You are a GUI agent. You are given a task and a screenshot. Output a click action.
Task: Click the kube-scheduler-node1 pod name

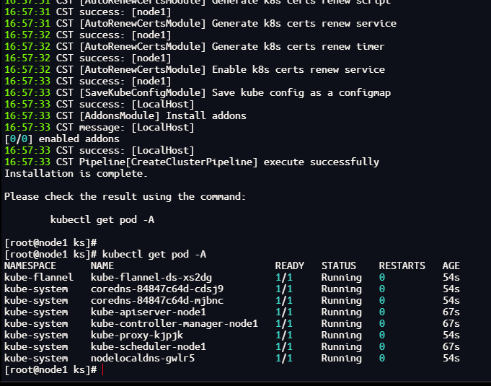tap(149, 346)
